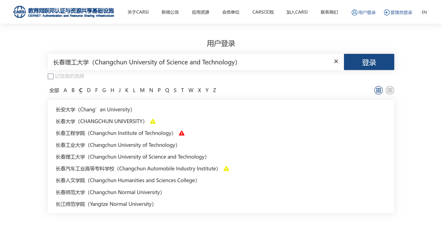
Task: Open the 加入CARSI menu
Action: [297, 12]
